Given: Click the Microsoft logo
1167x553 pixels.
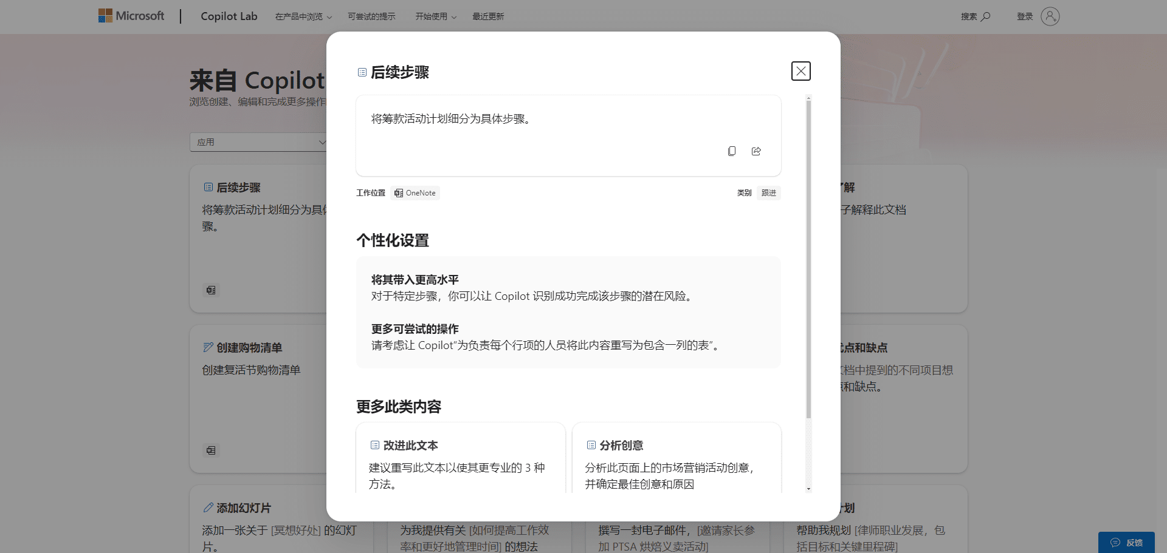Looking at the screenshot, I should [x=131, y=16].
